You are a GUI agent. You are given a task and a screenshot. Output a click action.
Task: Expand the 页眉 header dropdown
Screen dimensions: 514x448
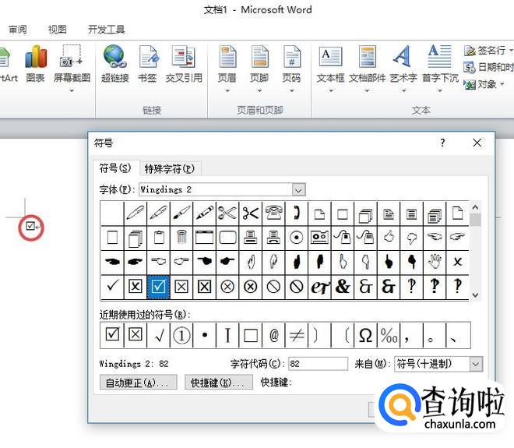(227, 90)
